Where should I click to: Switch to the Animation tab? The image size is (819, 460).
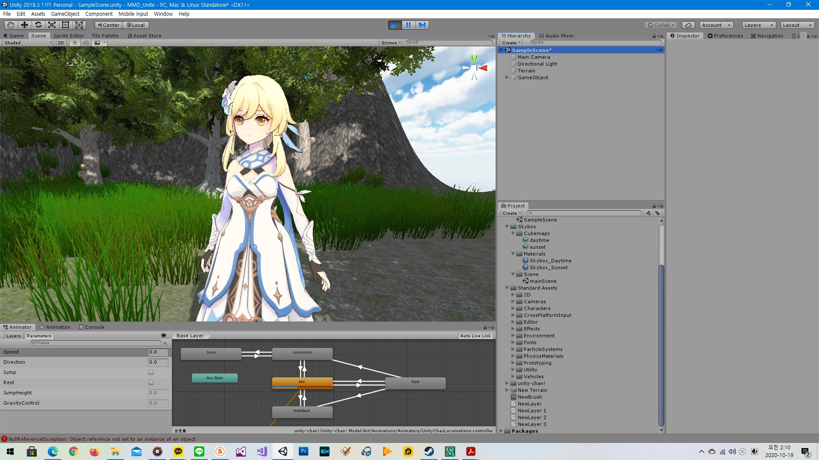click(55, 327)
